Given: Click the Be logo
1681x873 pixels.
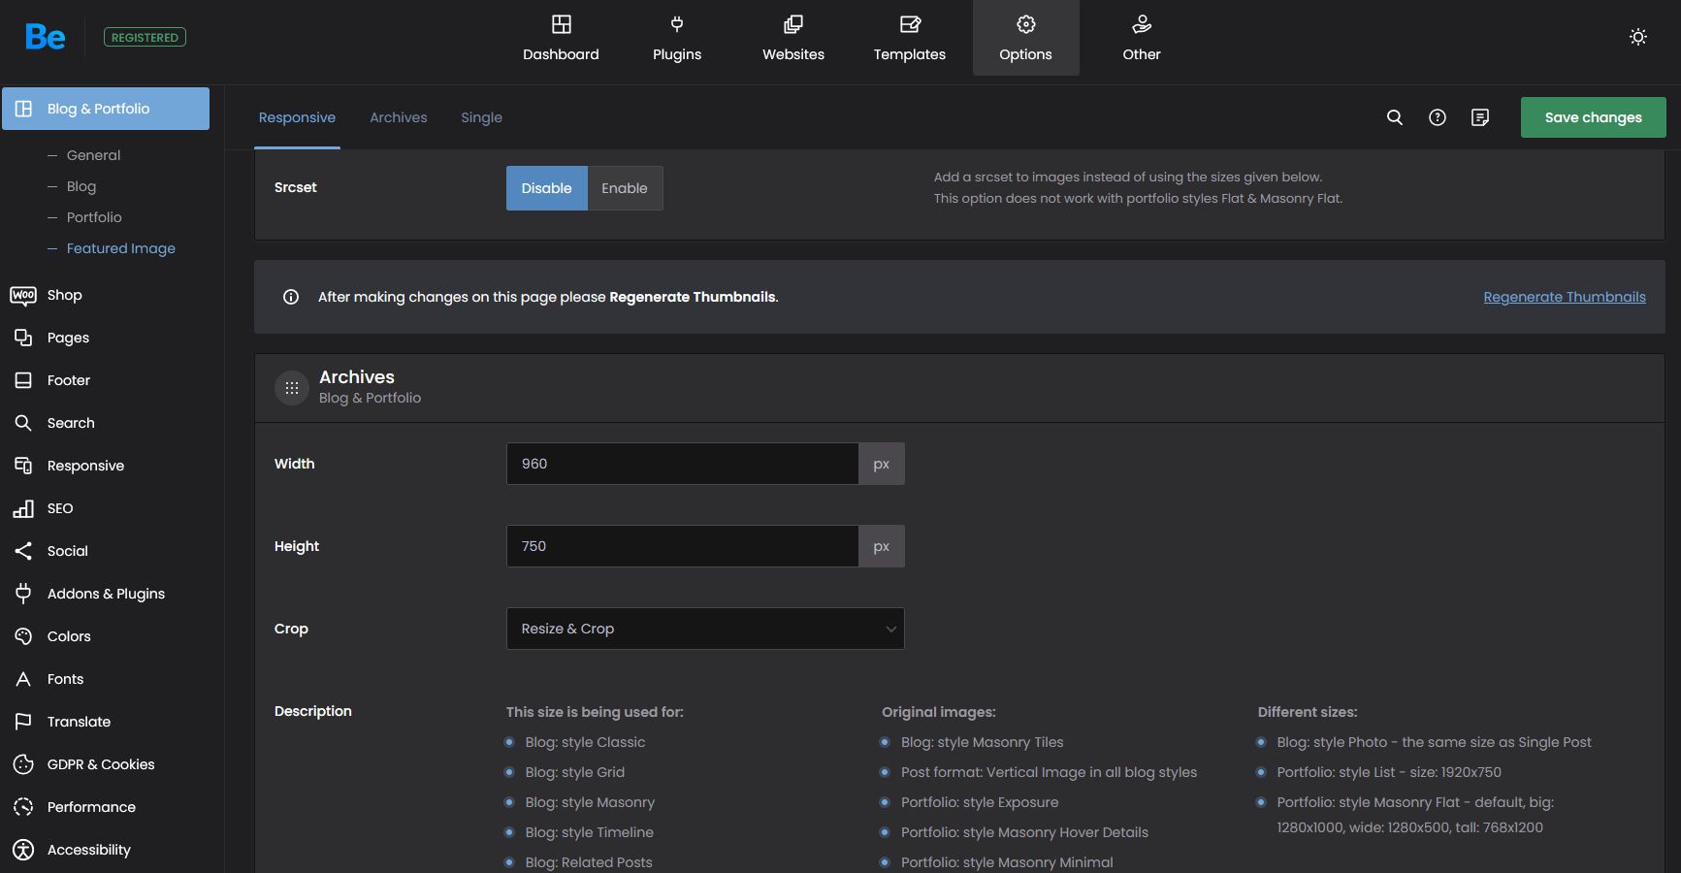Looking at the screenshot, I should click(x=46, y=37).
